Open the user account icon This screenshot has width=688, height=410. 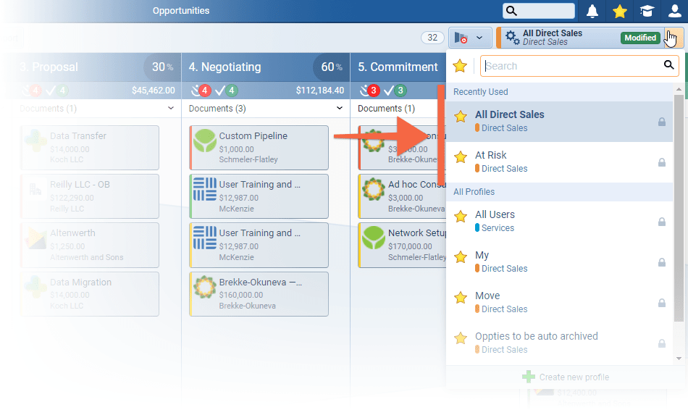[674, 11]
